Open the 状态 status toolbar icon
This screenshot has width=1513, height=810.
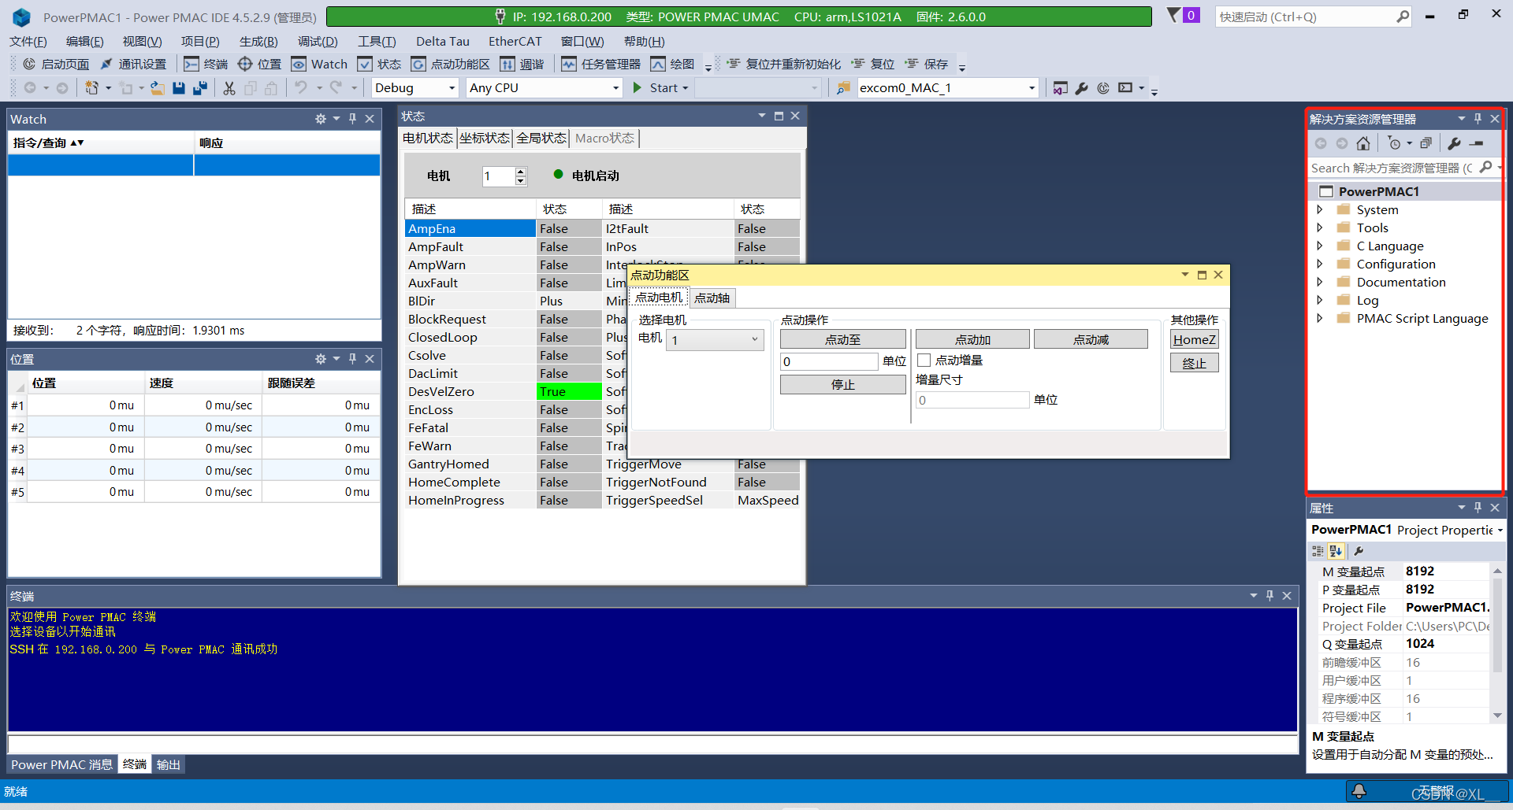coord(379,64)
